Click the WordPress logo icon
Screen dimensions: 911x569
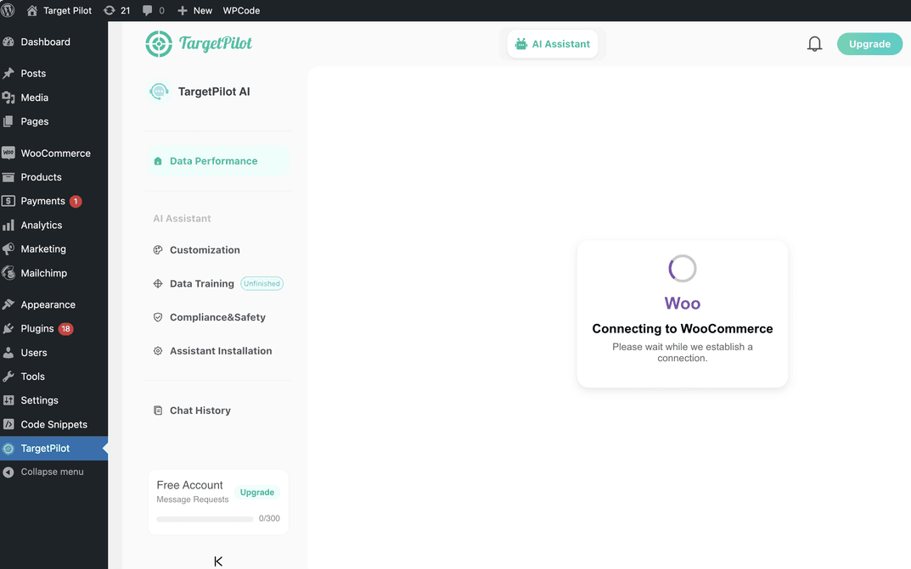coord(8,10)
